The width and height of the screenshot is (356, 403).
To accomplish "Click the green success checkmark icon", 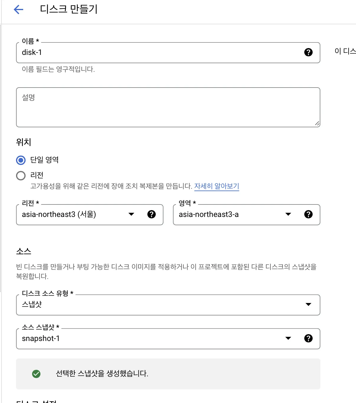I will click(36, 374).
